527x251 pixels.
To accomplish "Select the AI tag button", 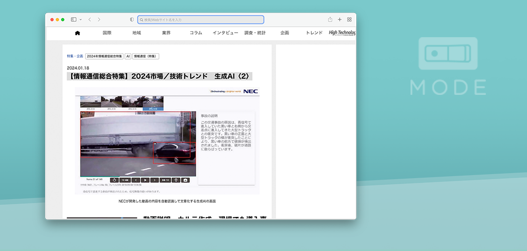I will tap(128, 56).
